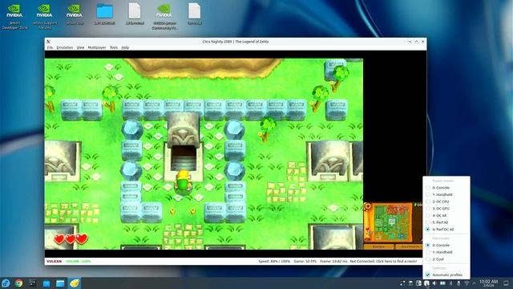
Task: Select the rightmost white file icon on desktop
Action: click(194, 11)
